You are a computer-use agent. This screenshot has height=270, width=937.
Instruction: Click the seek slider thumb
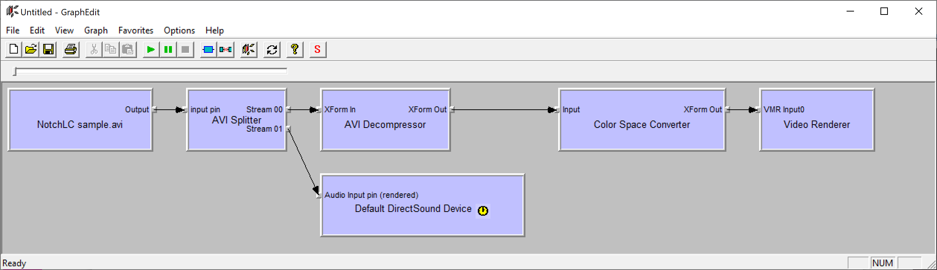15,71
